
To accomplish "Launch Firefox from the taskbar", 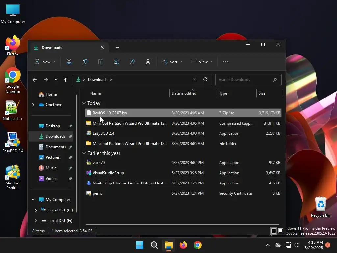I will (183, 245).
